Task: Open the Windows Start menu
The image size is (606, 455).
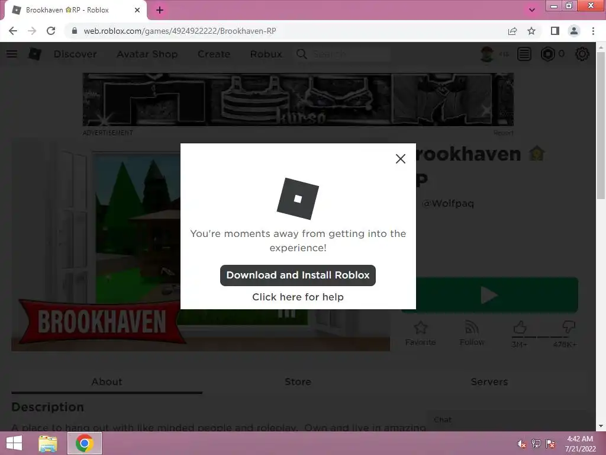Action: (x=14, y=443)
